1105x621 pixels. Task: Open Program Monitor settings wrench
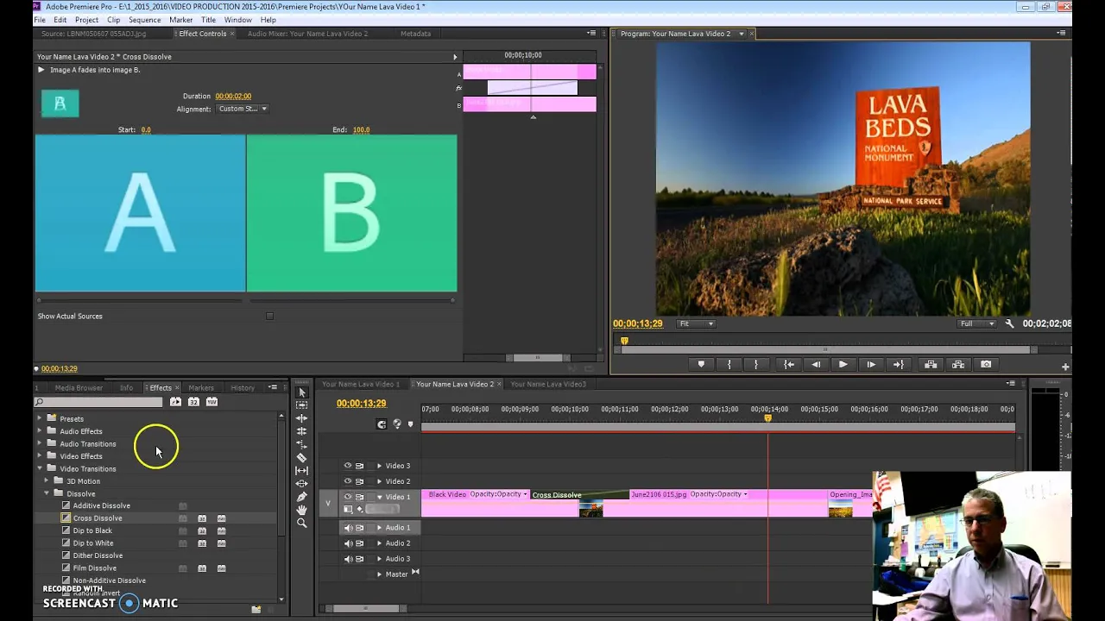1009,323
